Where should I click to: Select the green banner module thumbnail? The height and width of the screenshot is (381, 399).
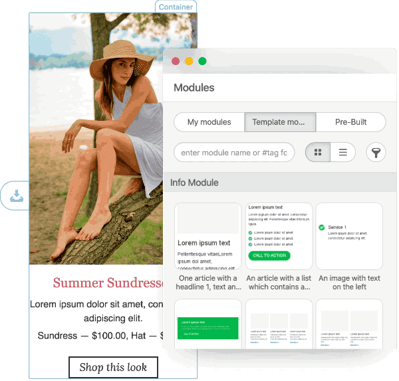point(208,325)
